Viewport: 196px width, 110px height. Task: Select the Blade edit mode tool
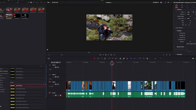pyautogui.click(x=105, y=59)
